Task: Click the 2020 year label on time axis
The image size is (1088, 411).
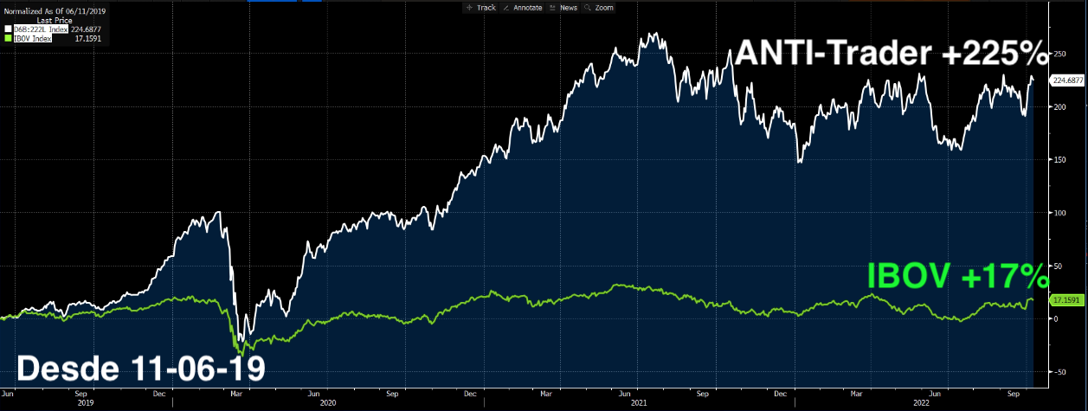Action: click(x=328, y=403)
